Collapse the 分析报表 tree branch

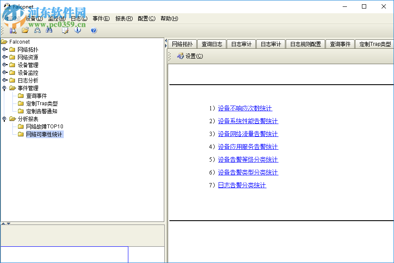(x=4, y=118)
